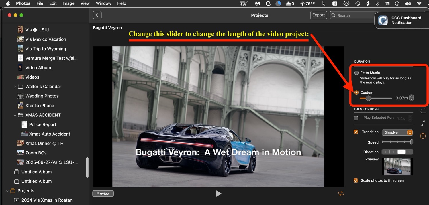The image size is (429, 205).
Task: Open the volume speaker menu bar icon
Action: pos(408,3)
